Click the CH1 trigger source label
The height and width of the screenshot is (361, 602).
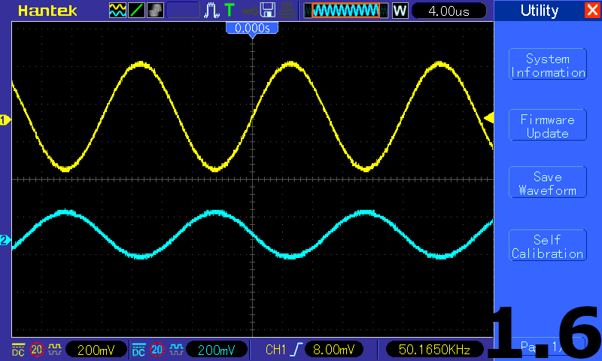click(276, 350)
